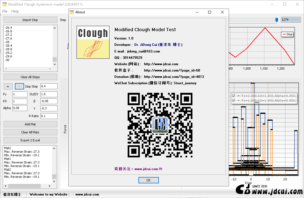
Task: Click the www.jdcui.com !!! text at dialog bottom
Action: pos(148,169)
